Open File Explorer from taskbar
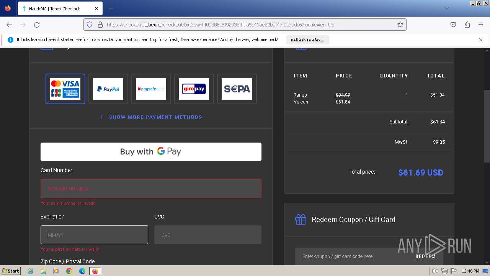The image size is (490, 276). pos(43,271)
